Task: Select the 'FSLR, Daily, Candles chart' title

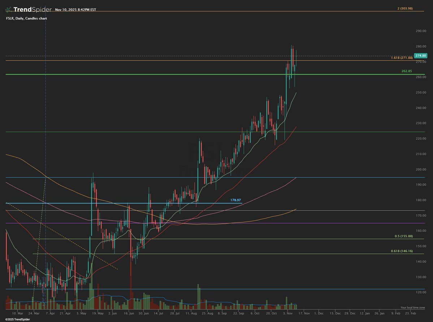Action: pyautogui.click(x=26, y=18)
